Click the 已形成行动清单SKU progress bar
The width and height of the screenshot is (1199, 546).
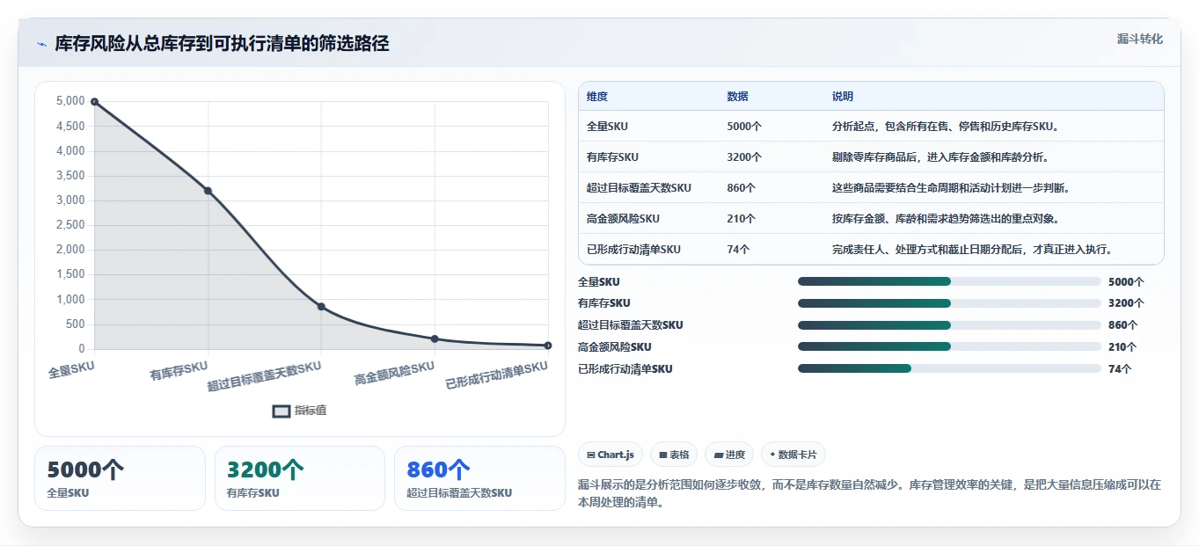click(x=949, y=368)
